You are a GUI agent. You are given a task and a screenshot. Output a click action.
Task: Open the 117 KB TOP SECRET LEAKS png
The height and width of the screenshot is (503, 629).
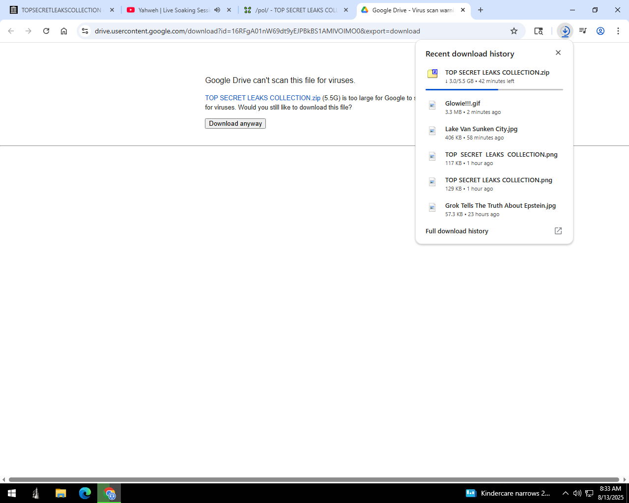tap(494, 158)
